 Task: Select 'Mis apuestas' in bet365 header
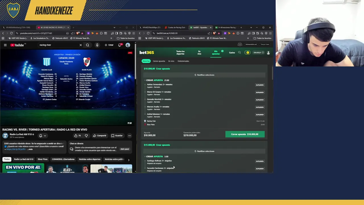tap(216, 52)
